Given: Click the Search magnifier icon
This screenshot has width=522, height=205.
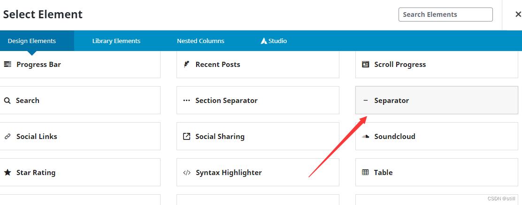Looking at the screenshot, I should (8, 101).
